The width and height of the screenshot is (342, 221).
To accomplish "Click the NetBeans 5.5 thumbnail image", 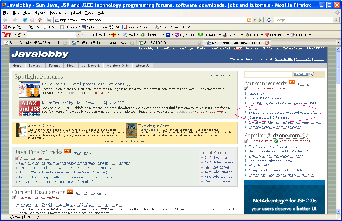I will pos(30,90).
